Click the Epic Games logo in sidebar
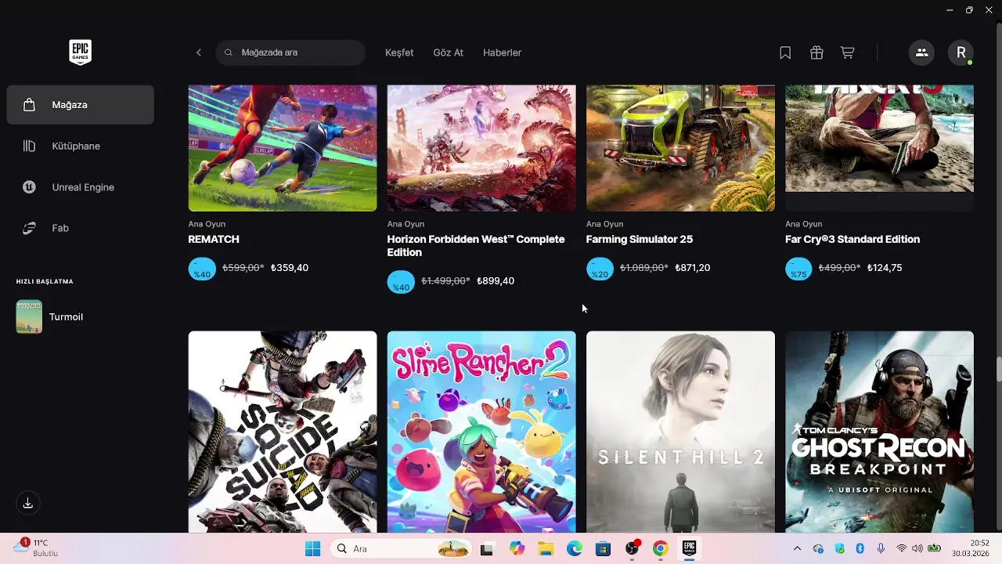Image resolution: width=1002 pixels, height=564 pixels. click(x=80, y=52)
